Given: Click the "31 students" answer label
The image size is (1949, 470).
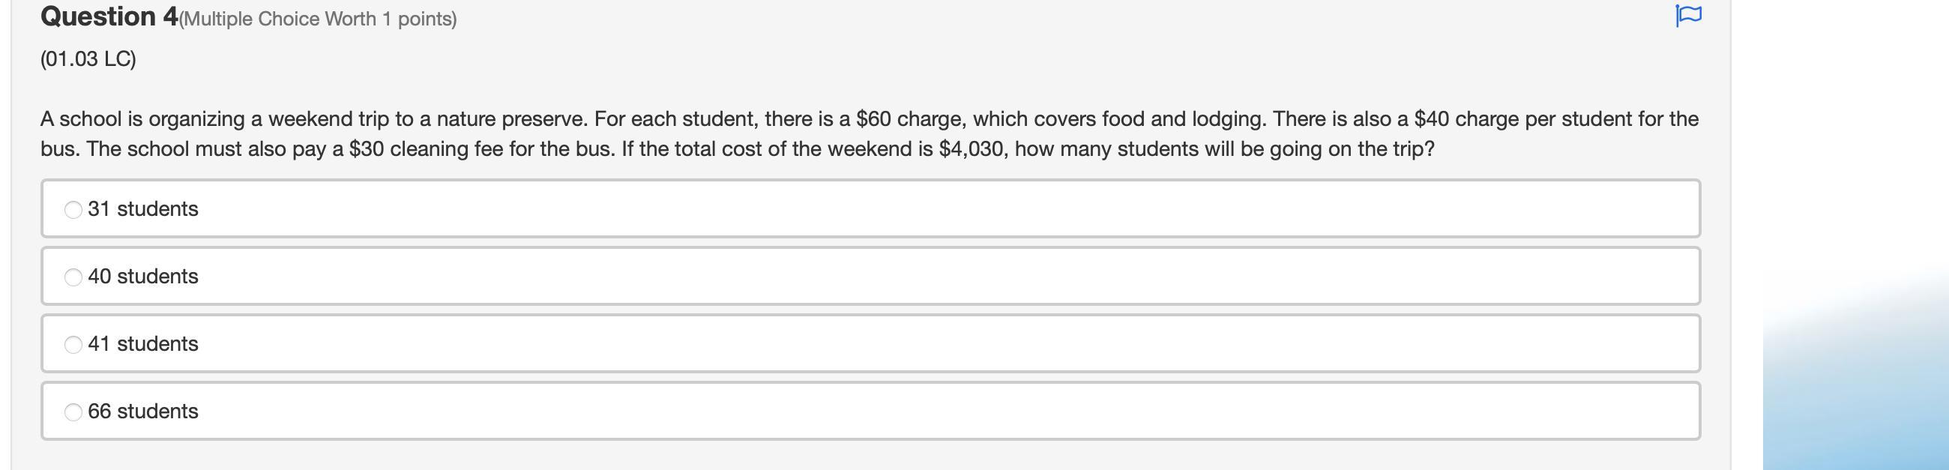Looking at the screenshot, I should (143, 209).
